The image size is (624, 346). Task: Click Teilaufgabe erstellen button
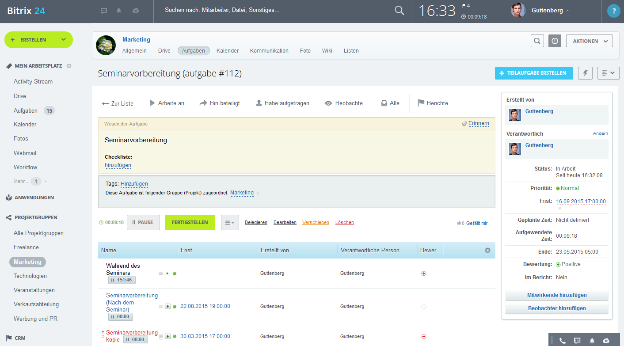pos(533,73)
